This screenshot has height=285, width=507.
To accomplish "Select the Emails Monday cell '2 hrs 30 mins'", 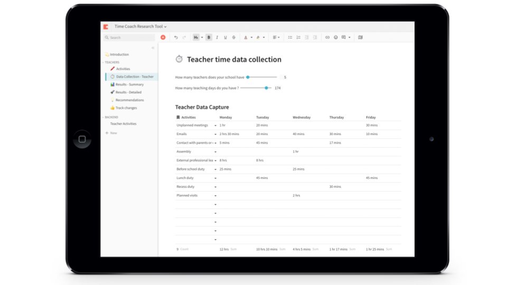I will point(229,134).
